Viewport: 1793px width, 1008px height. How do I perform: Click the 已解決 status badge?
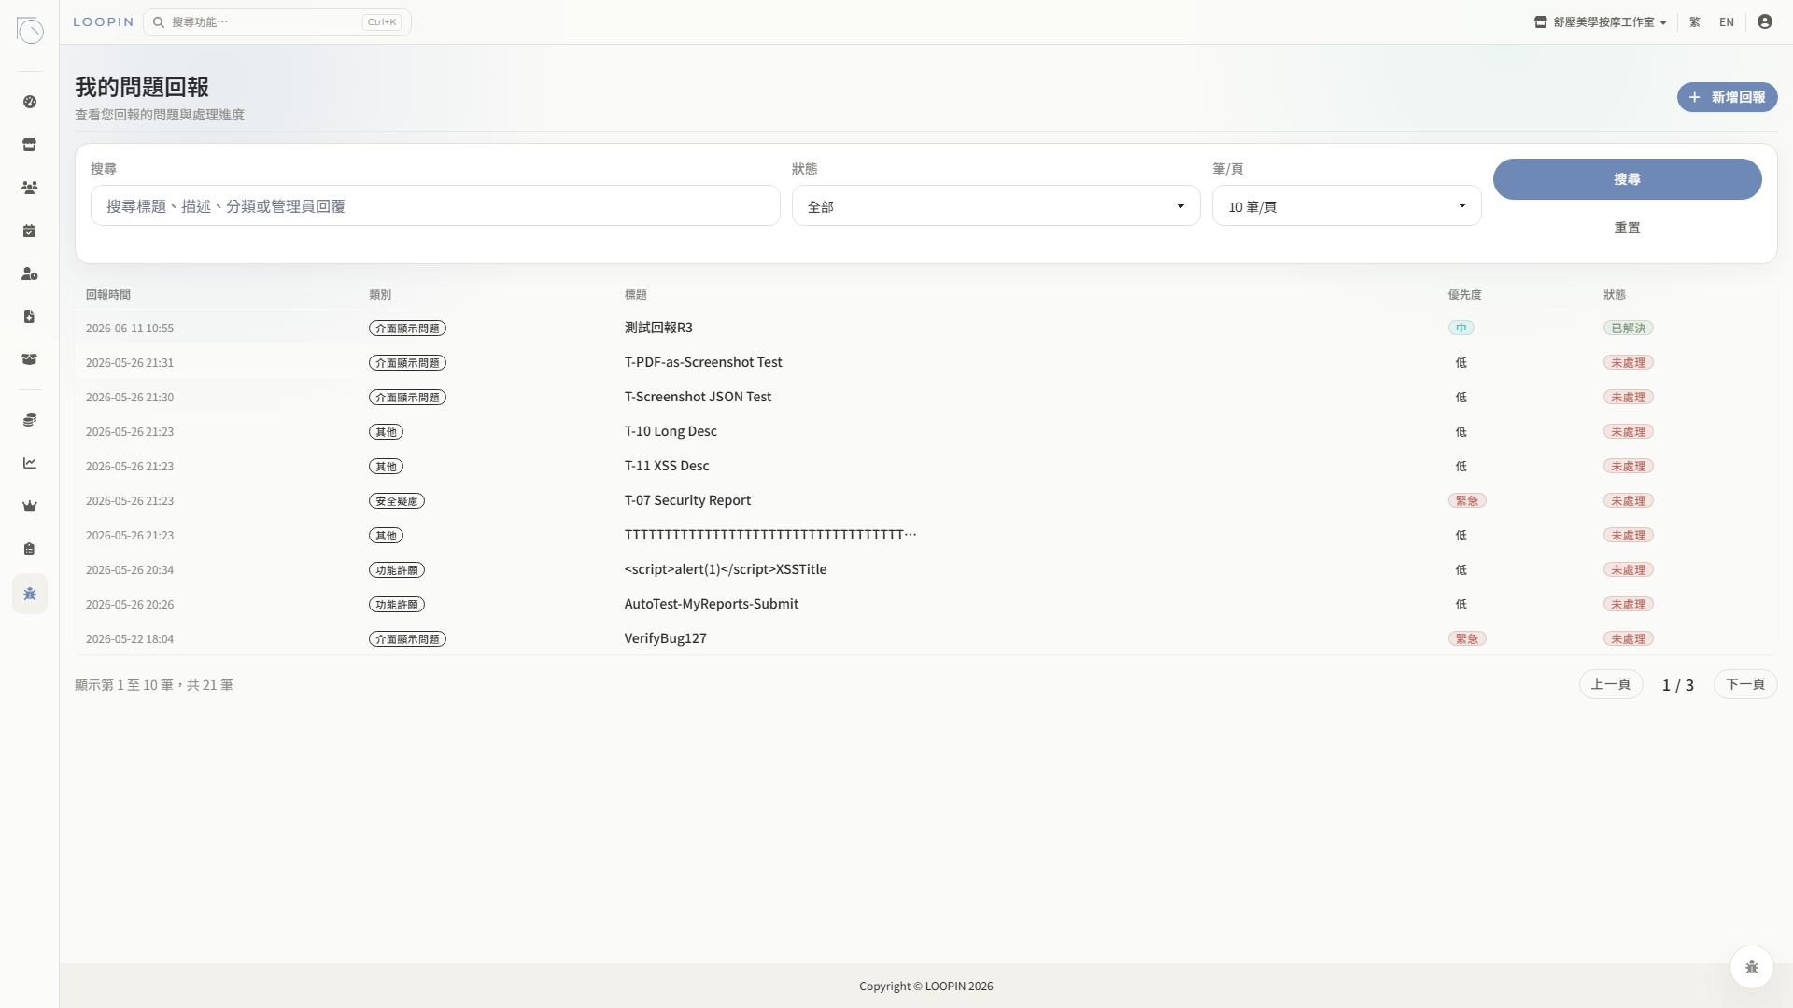[x=1629, y=329]
